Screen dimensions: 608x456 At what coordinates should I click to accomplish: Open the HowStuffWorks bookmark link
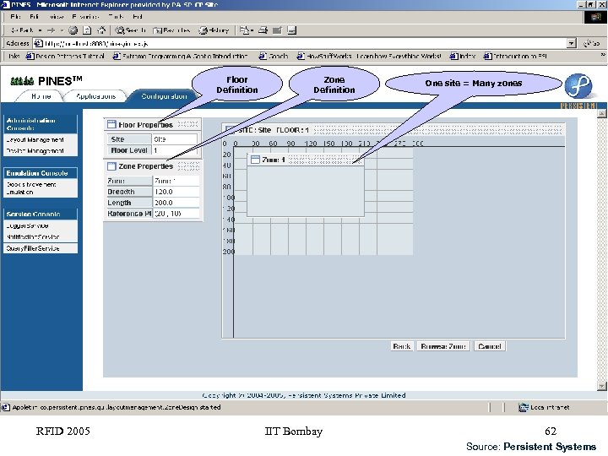coord(369,57)
